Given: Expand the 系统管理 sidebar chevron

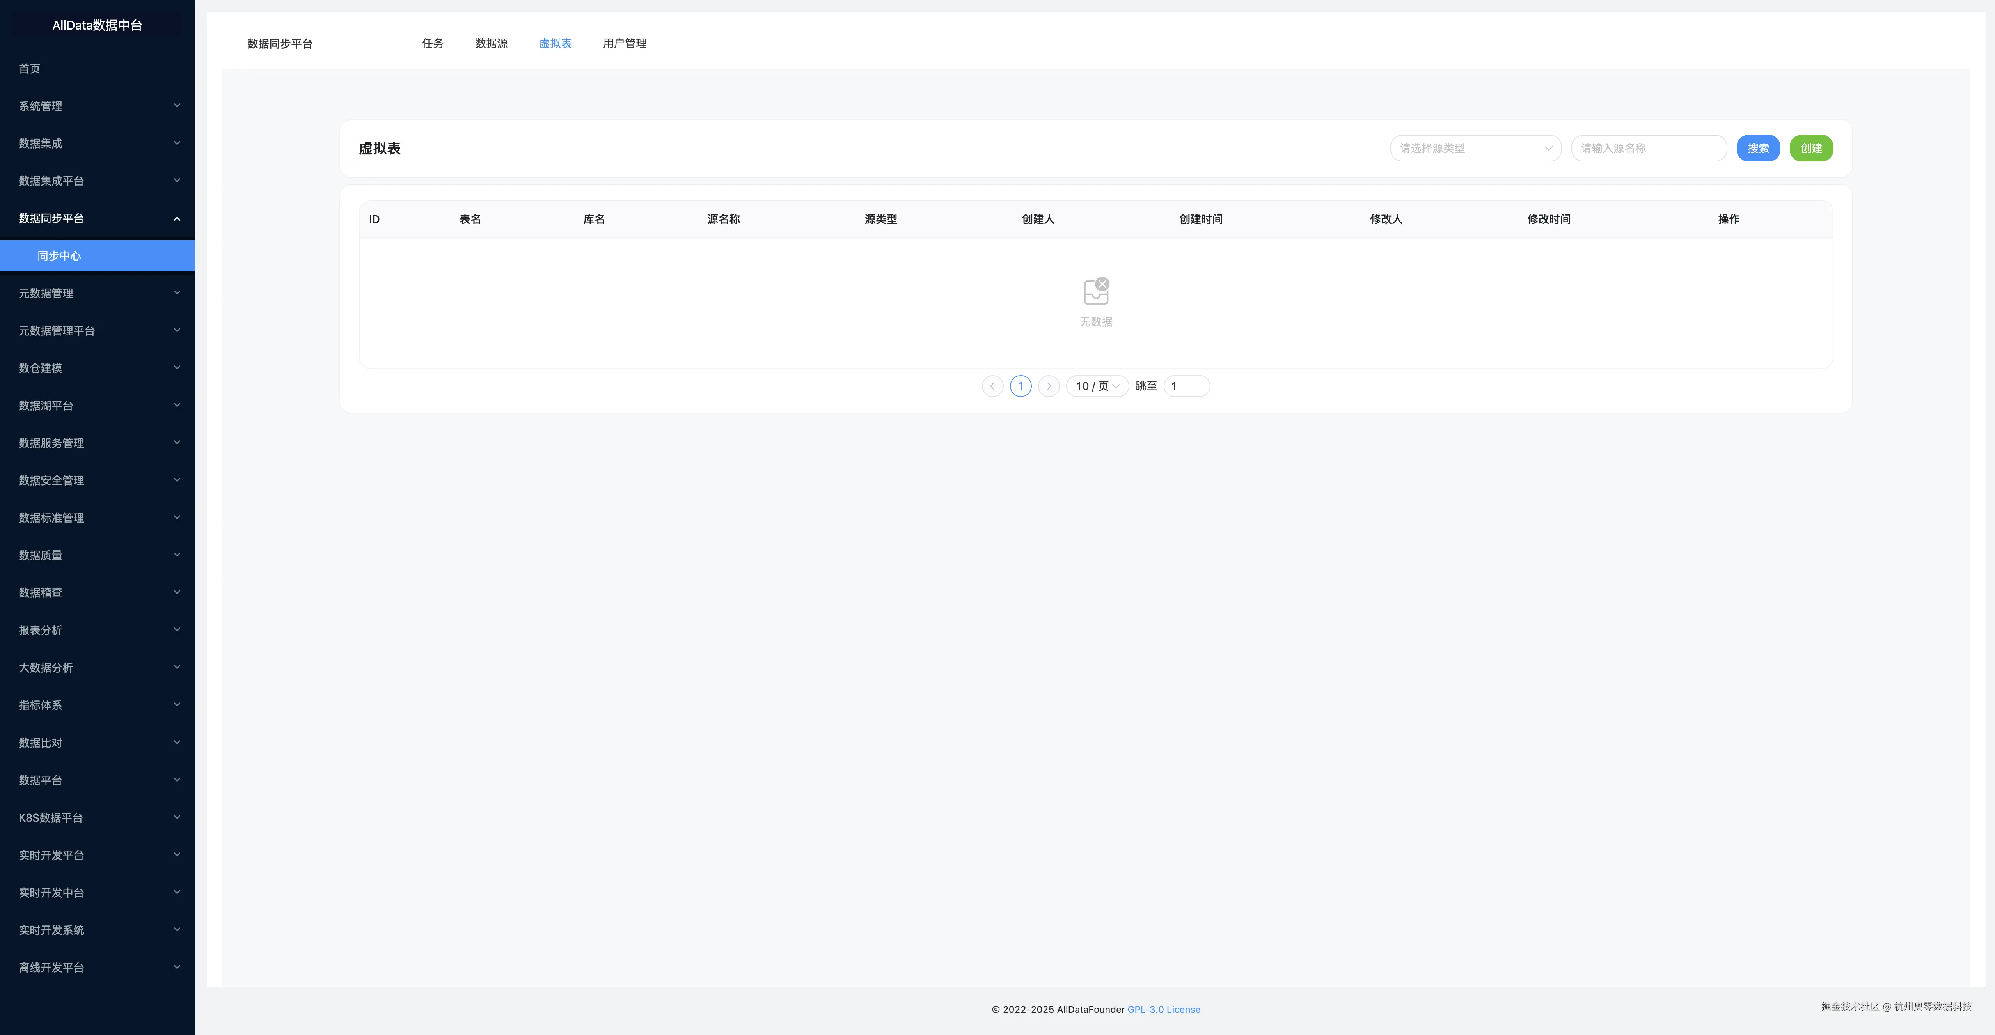Looking at the screenshot, I should [x=177, y=106].
